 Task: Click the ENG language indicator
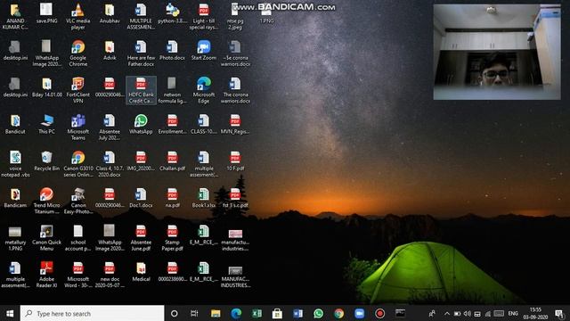[x=513, y=313]
